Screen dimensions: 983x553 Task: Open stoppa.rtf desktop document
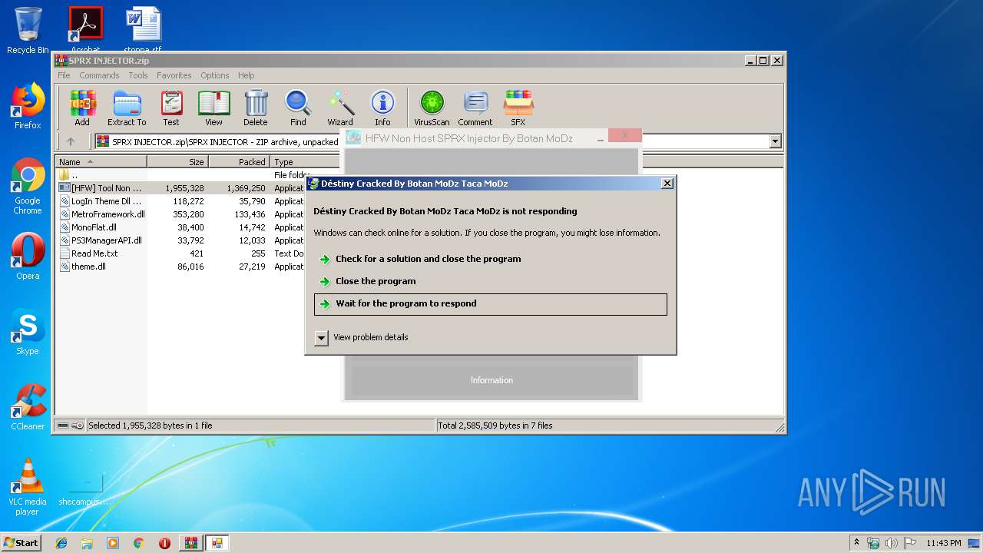point(143,31)
